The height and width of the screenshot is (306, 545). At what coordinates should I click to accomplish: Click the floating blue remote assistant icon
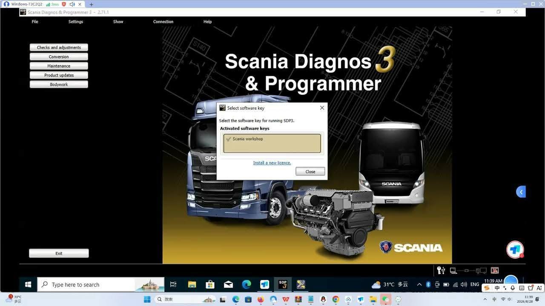coord(515,249)
